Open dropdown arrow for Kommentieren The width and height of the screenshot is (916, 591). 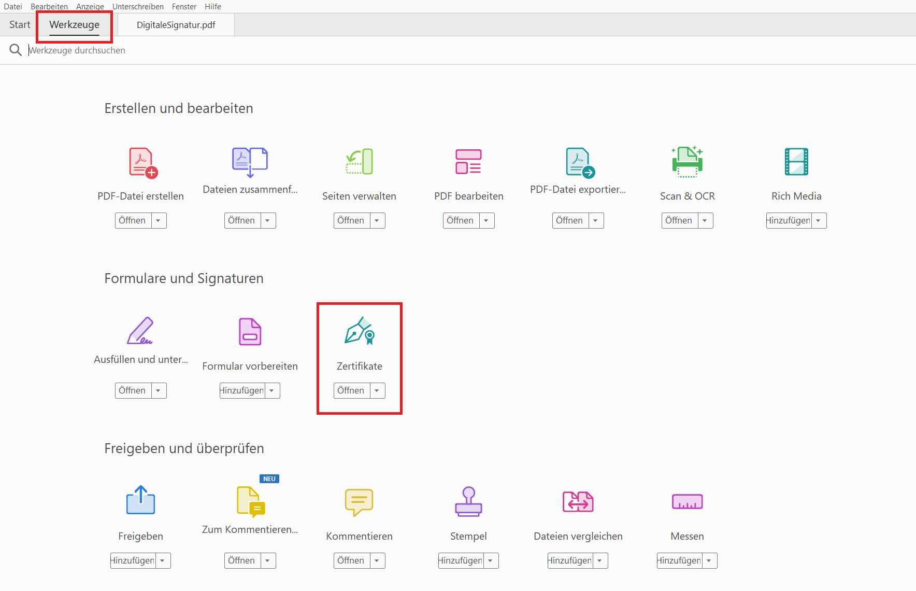click(377, 560)
